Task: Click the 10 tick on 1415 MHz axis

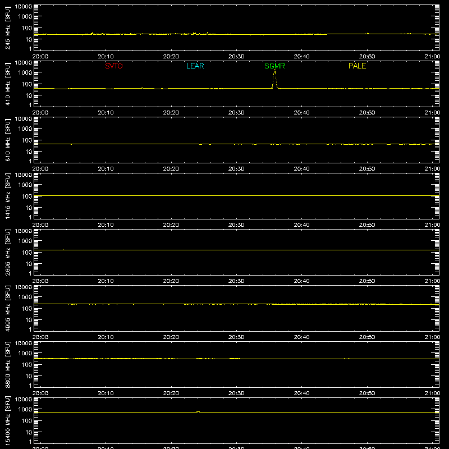Action: click(29, 208)
